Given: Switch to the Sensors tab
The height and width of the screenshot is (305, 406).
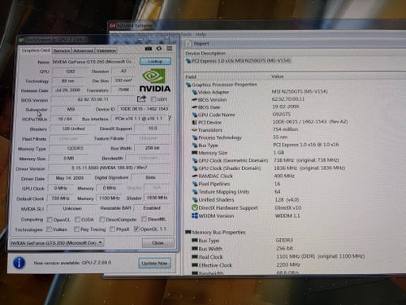Looking at the screenshot, I should coord(62,50).
